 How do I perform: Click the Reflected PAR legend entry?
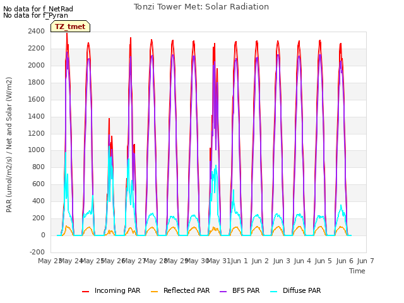tap(180, 290)
